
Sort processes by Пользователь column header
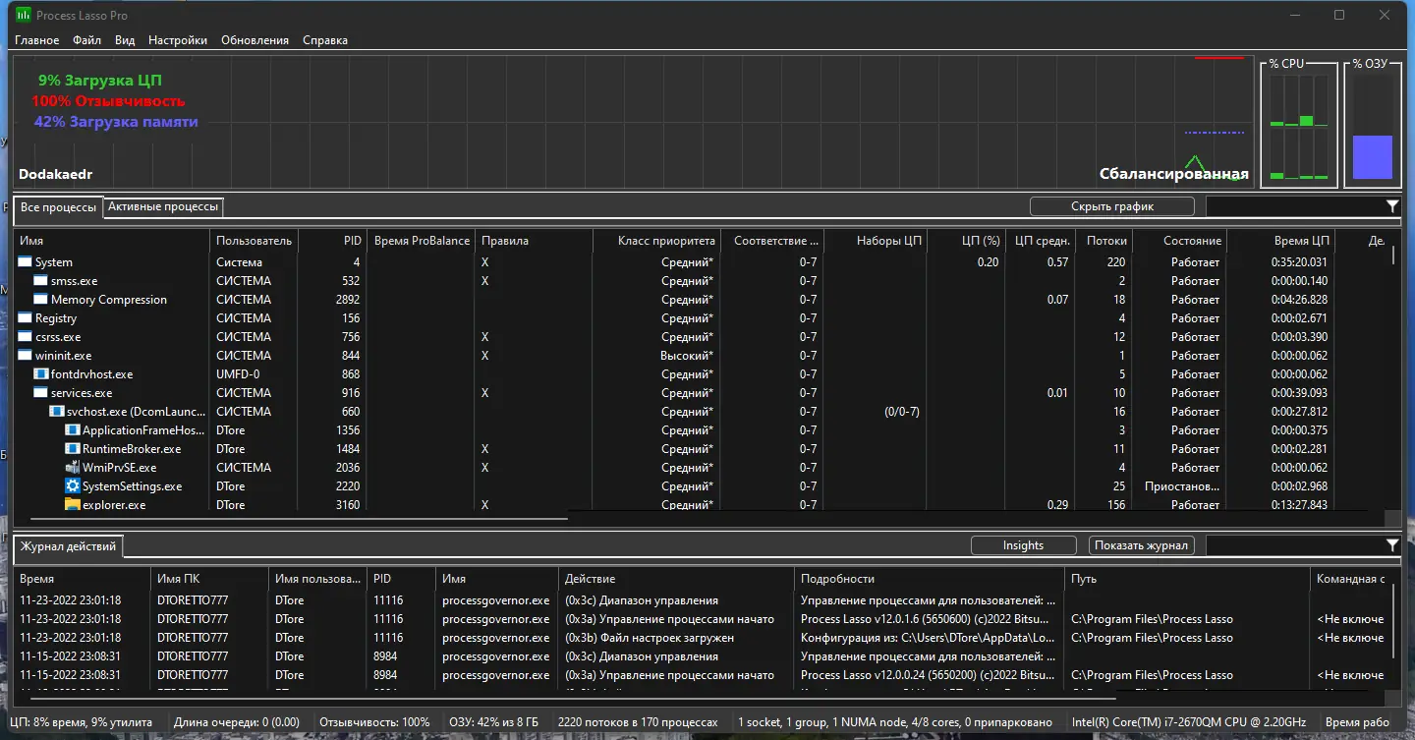click(x=255, y=241)
